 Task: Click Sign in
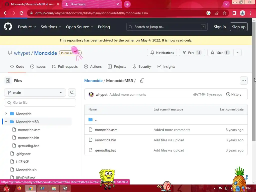click(x=220, y=27)
